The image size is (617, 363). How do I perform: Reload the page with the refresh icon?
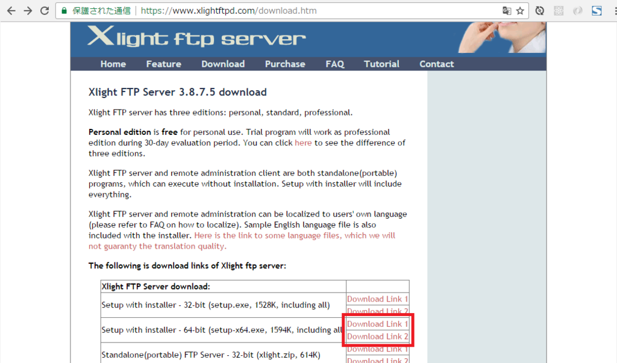coord(45,11)
